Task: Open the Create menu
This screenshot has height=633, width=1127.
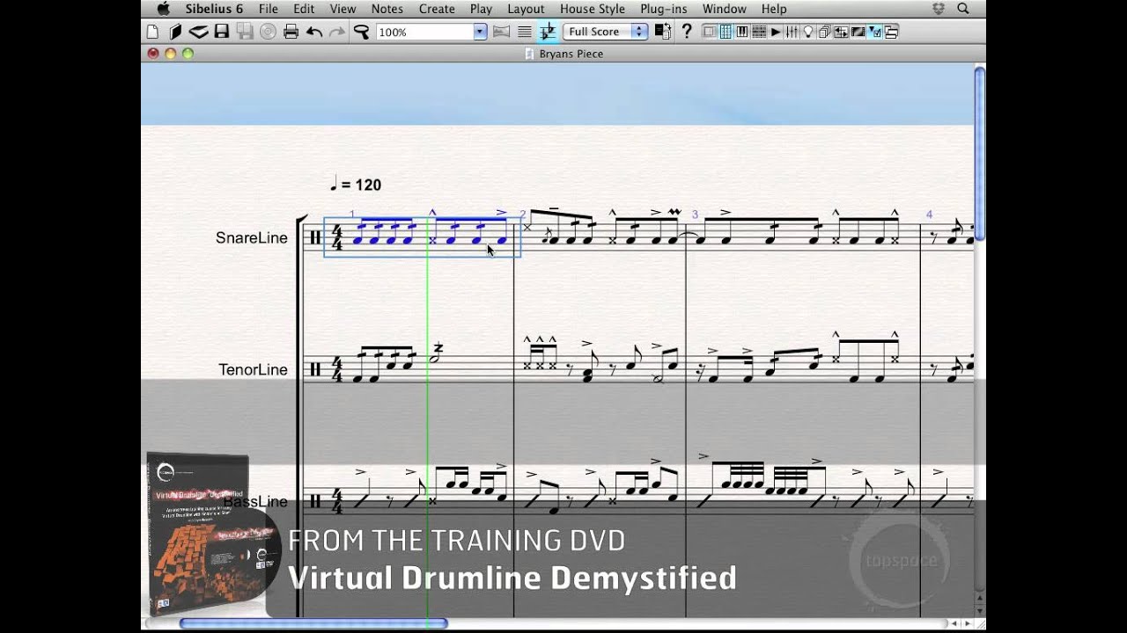Action: point(437,9)
